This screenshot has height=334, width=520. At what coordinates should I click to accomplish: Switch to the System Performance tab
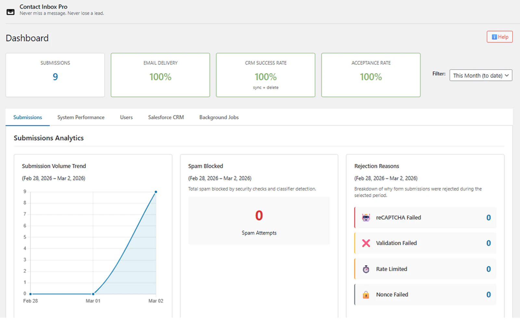[x=81, y=117]
